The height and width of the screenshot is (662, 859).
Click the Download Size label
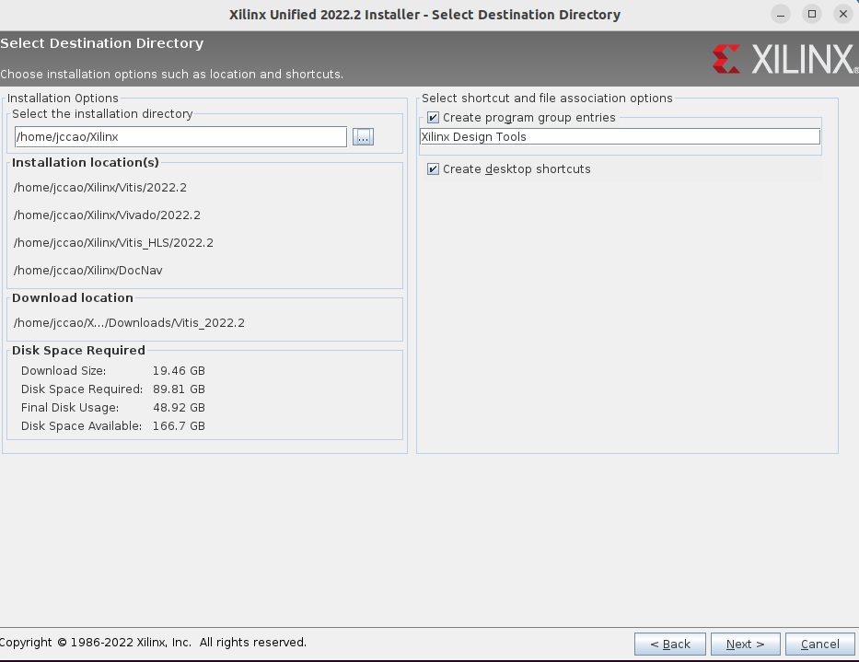pyautogui.click(x=64, y=370)
